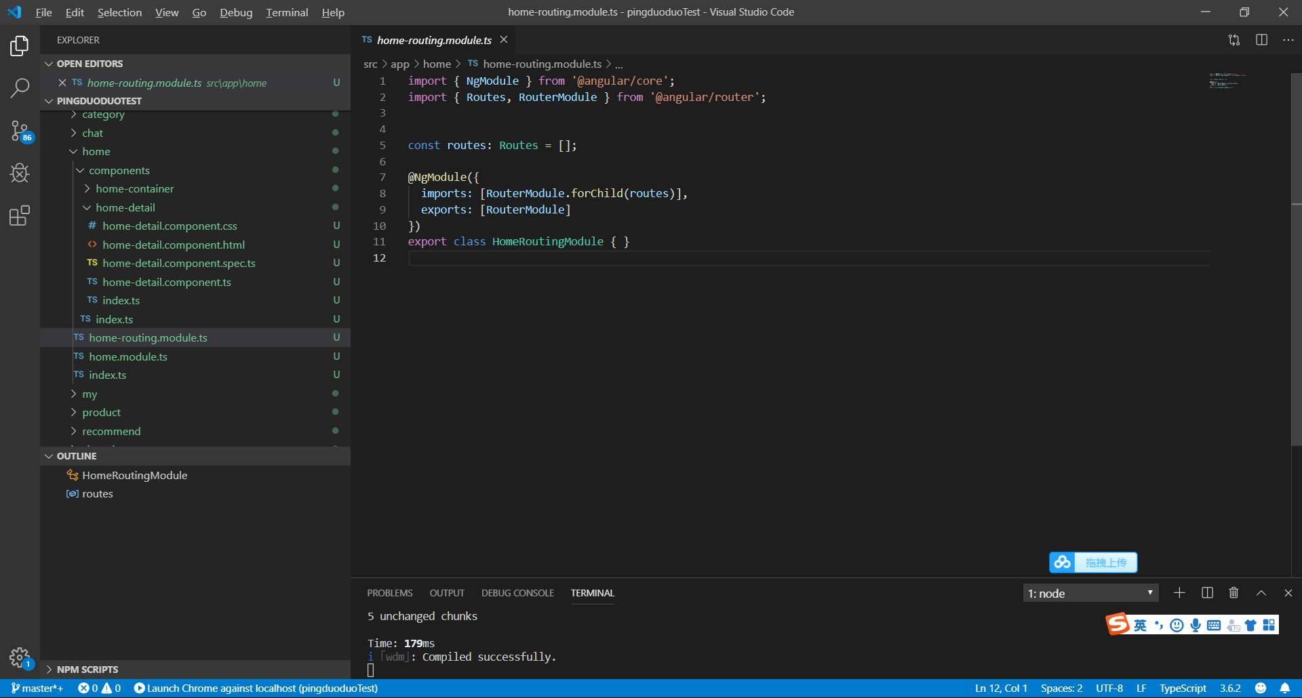Switch to the OUTPUT panel tab

coord(447,593)
